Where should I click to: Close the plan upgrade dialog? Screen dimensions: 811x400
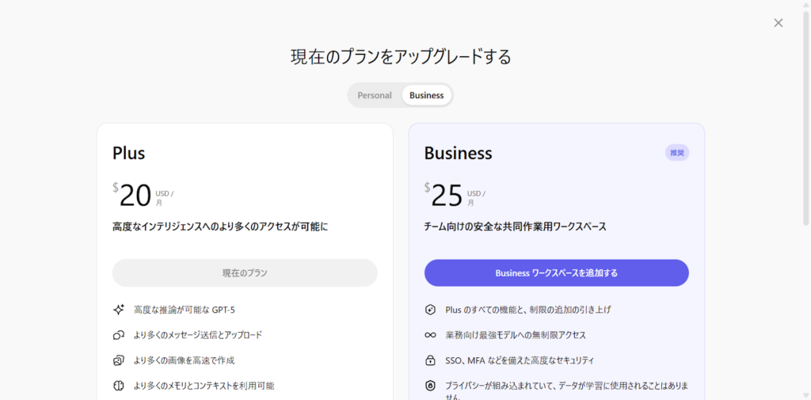[778, 23]
